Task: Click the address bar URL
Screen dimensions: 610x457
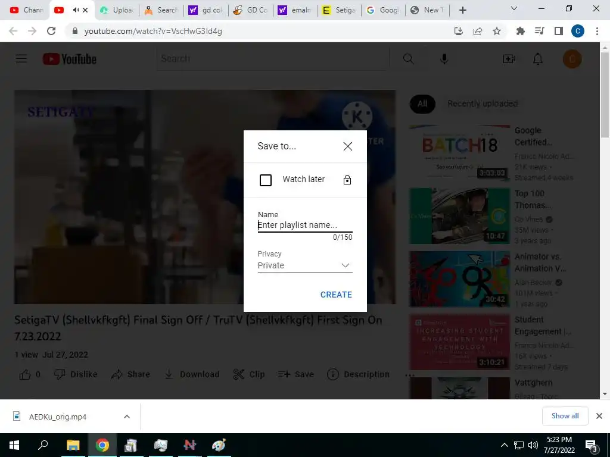Action: coord(153,31)
